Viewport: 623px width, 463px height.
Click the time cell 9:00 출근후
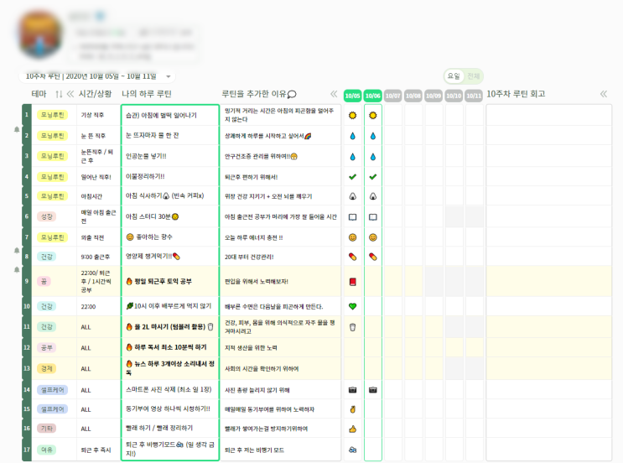pos(98,257)
